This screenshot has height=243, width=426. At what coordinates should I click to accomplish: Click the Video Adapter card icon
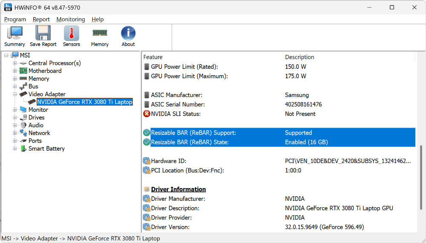click(x=23, y=94)
